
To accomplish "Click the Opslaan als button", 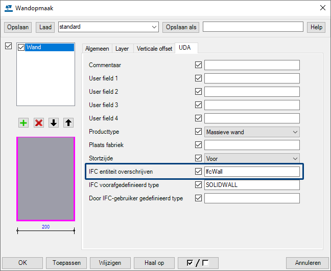I will 181,27.
